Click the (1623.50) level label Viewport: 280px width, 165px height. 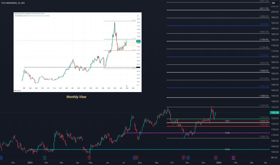click(264, 63)
